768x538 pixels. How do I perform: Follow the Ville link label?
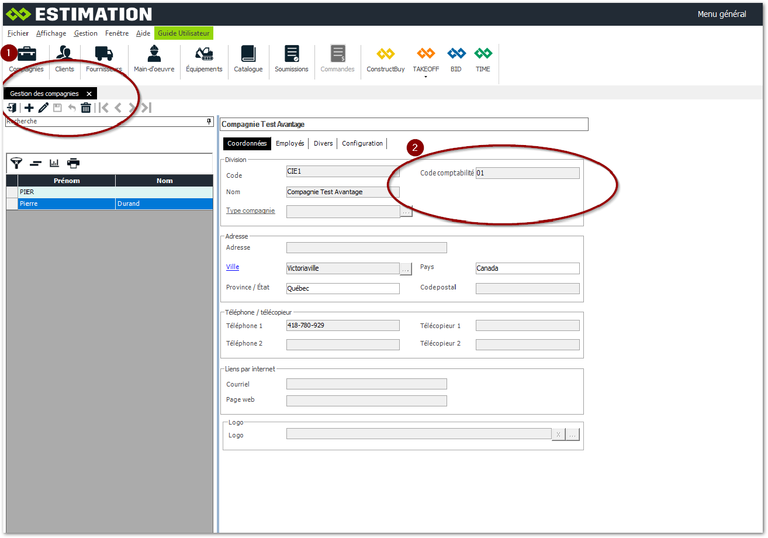coord(233,267)
